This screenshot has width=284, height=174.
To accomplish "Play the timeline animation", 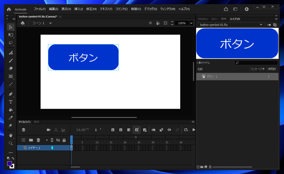I will tap(194, 130).
